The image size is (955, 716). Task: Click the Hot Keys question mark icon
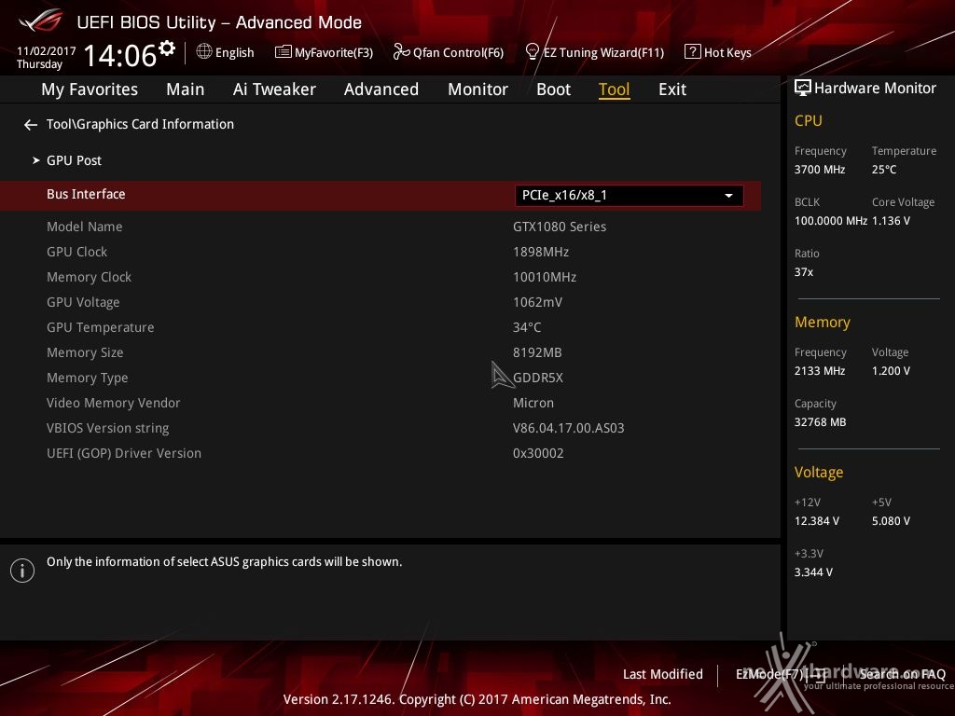point(693,52)
